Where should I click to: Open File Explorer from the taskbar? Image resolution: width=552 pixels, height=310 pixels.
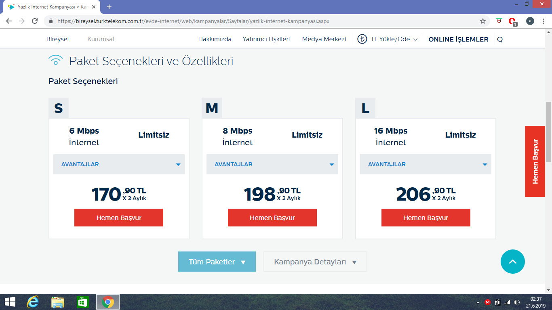[58, 302]
